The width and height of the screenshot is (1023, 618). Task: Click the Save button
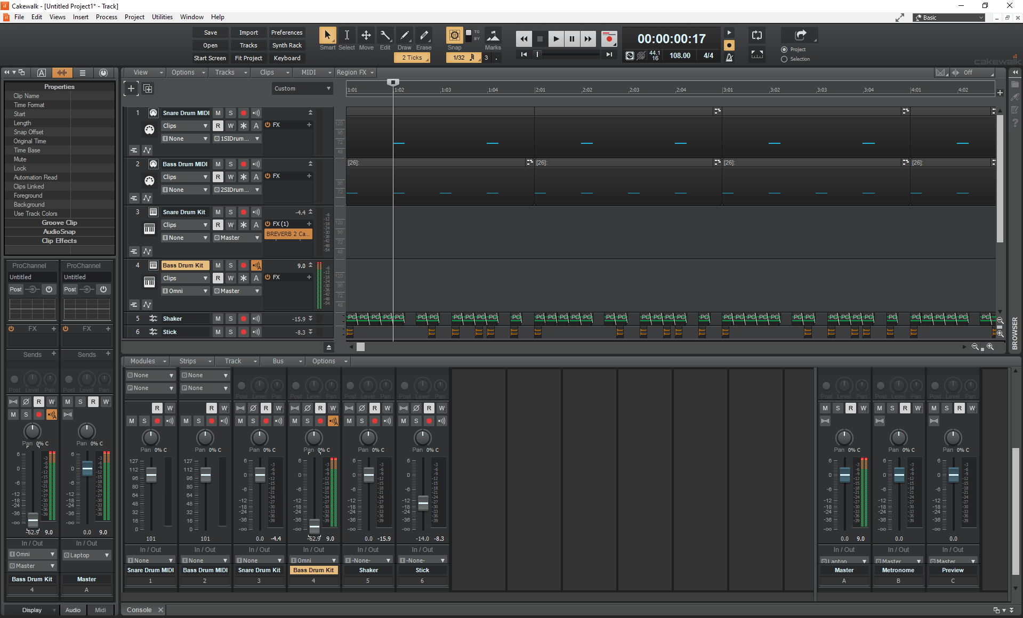click(210, 32)
